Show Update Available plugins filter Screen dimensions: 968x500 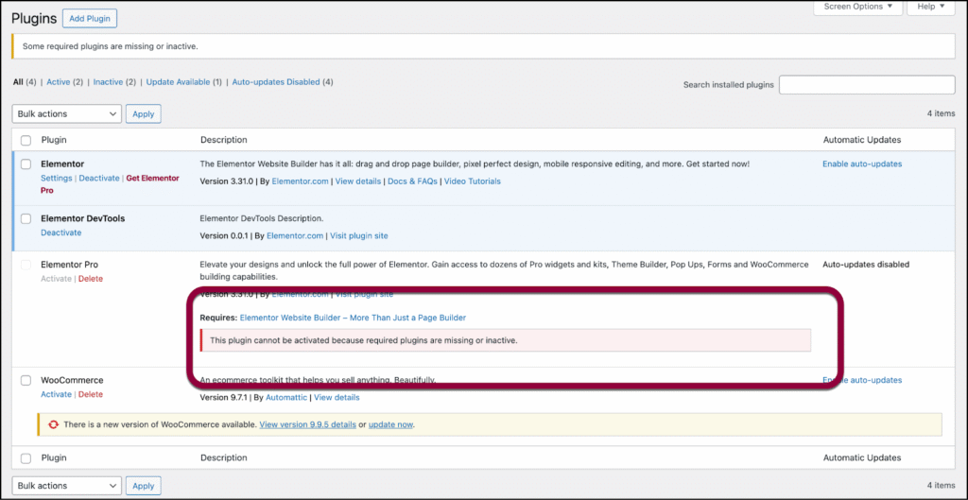pyautogui.click(x=179, y=82)
